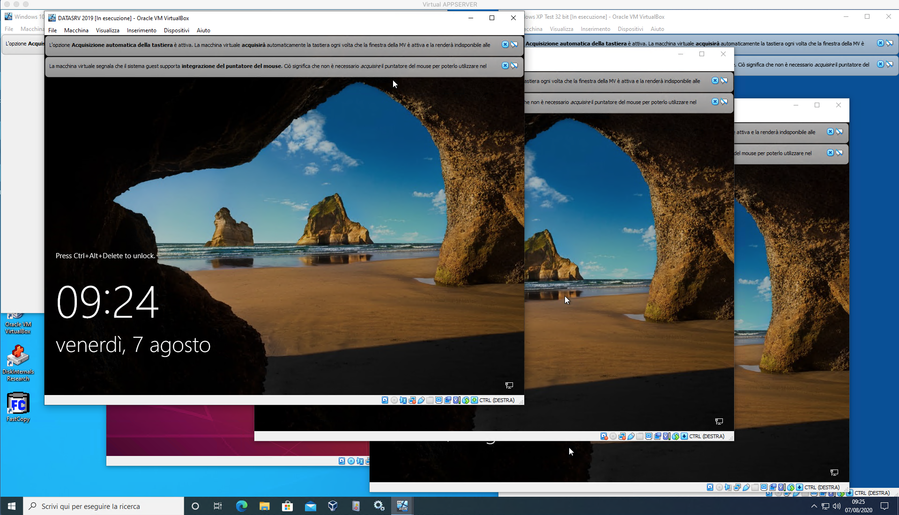Screen dimensions: 899x515
Task: Click network adapter icon in DATASRV status bar
Action: [x=412, y=400]
